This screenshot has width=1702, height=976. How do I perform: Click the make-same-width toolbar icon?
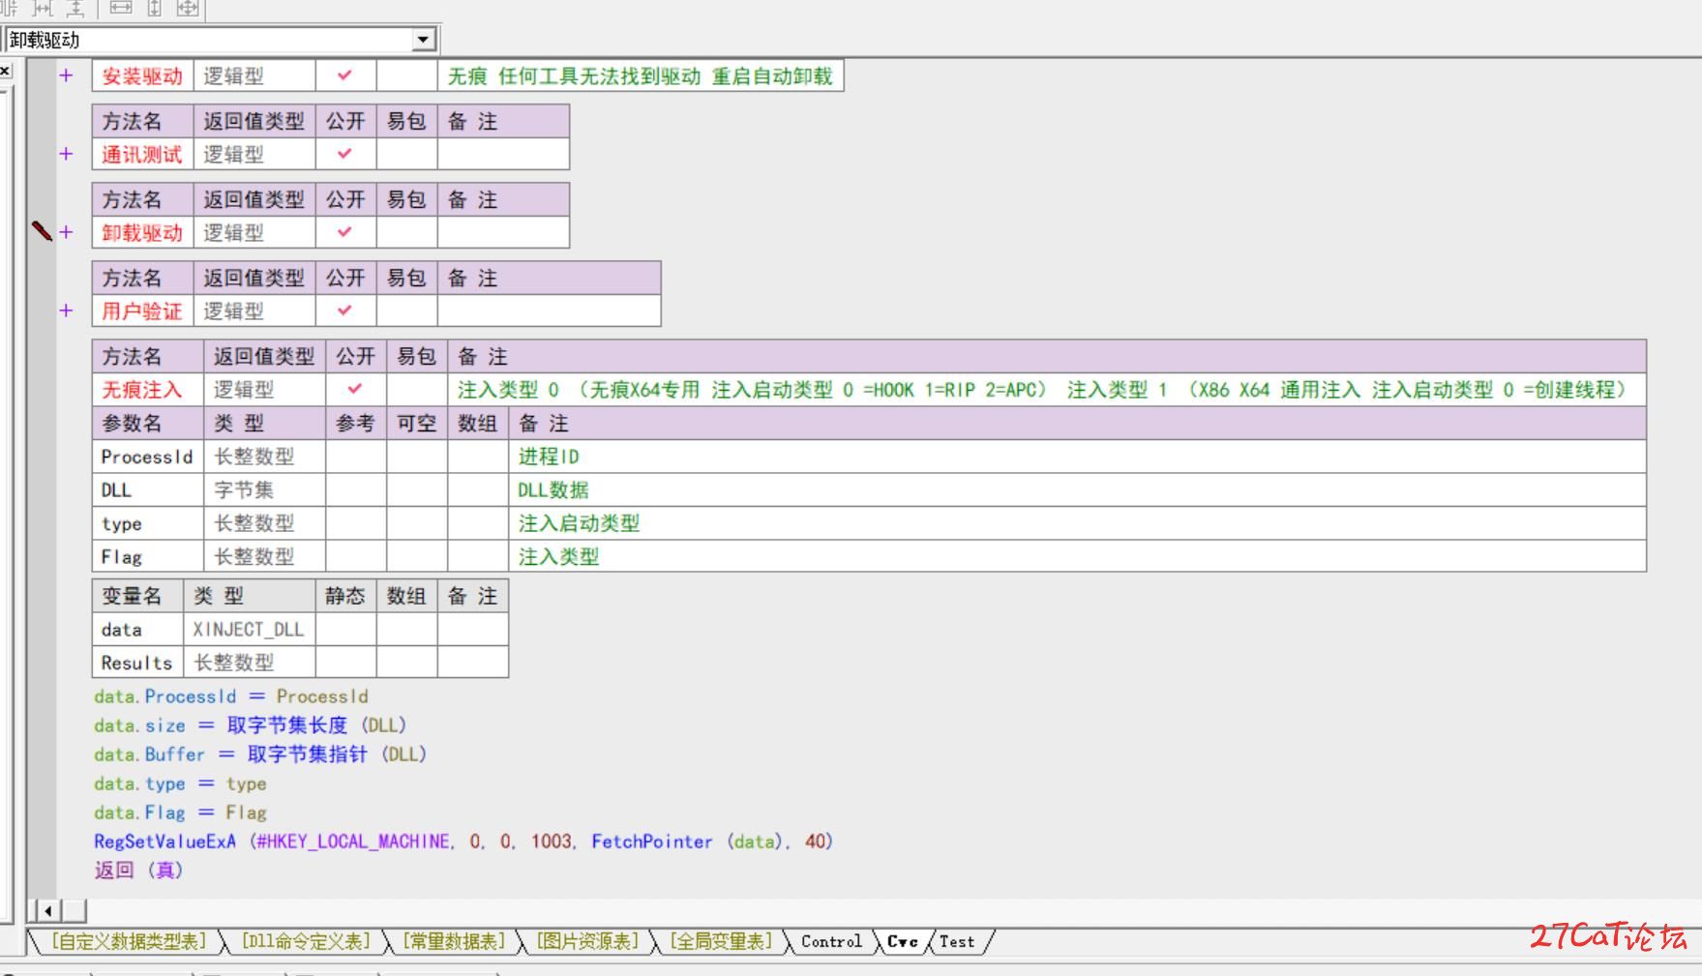[120, 9]
